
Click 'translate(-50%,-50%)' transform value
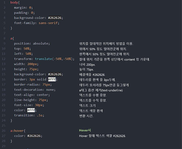coord(54,59)
